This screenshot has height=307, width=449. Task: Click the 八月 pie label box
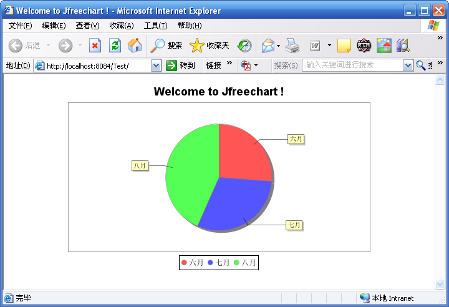(x=140, y=166)
